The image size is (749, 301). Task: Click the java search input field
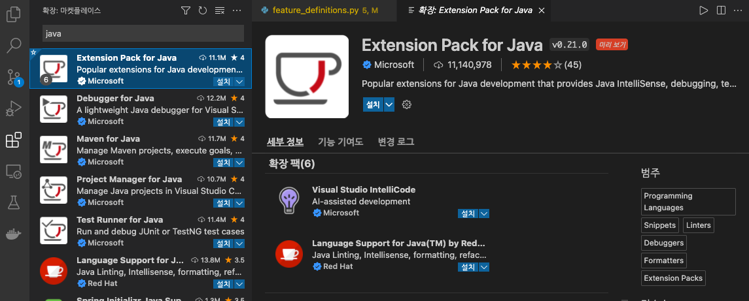coord(143,33)
